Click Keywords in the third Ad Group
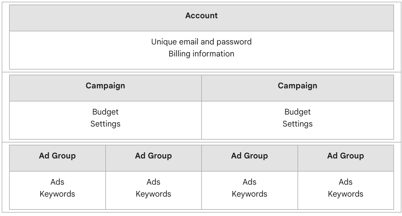Viewport: 402px width, 216px height. point(249,194)
